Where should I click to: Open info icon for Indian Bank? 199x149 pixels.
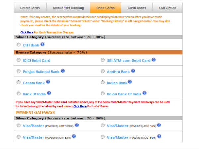130,82
